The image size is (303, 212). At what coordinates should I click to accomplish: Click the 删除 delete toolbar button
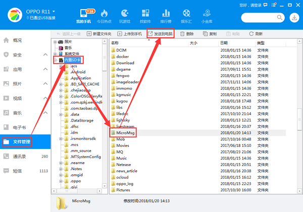click(x=187, y=34)
